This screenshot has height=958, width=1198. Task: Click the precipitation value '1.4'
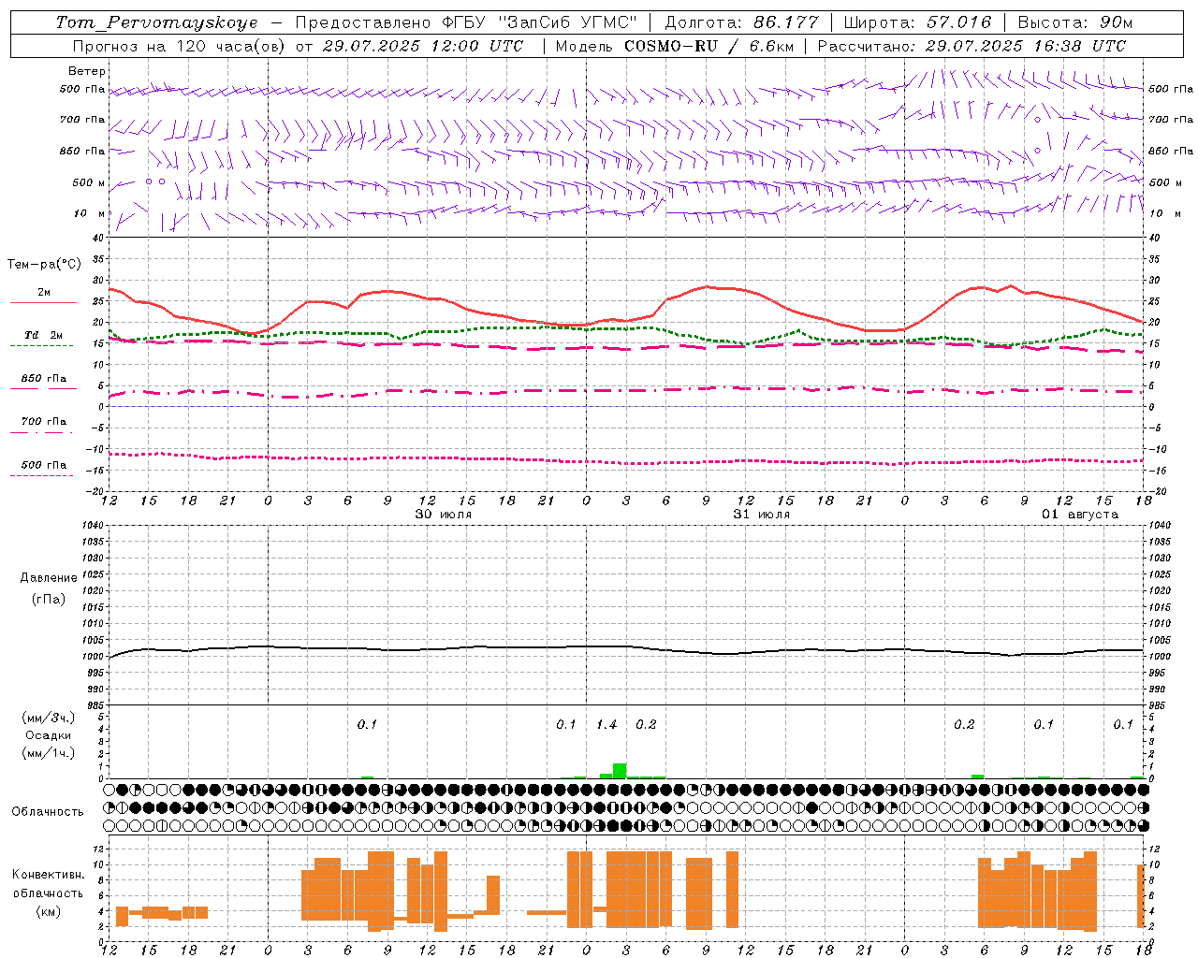coord(606,724)
